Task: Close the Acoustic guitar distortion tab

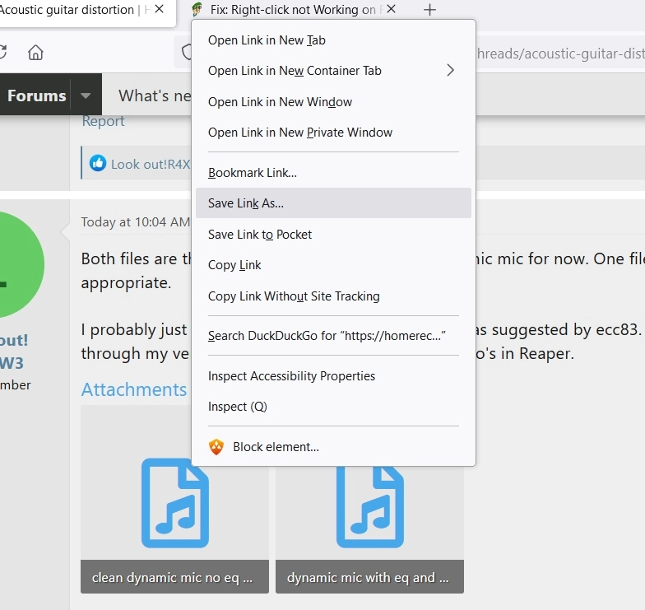Action: pyautogui.click(x=160, y=9)
